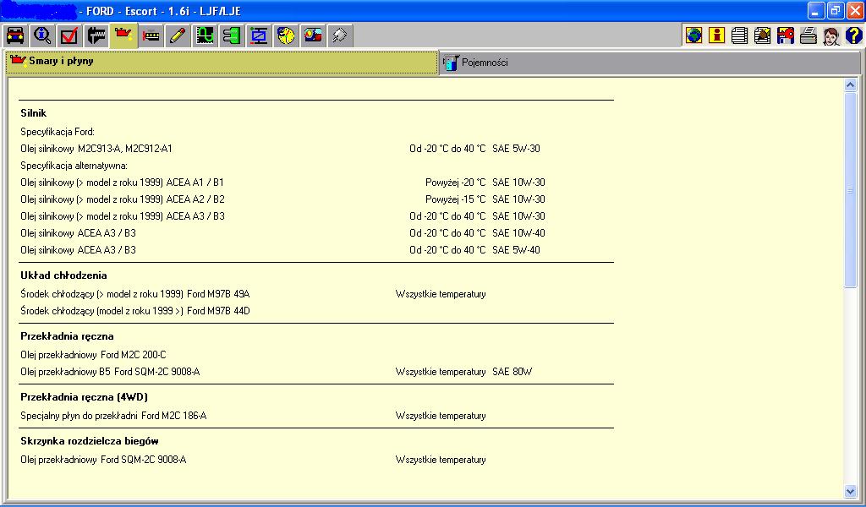Click the vertical scrollbar thumb
866x507 pixels.
tap(851, 190)
